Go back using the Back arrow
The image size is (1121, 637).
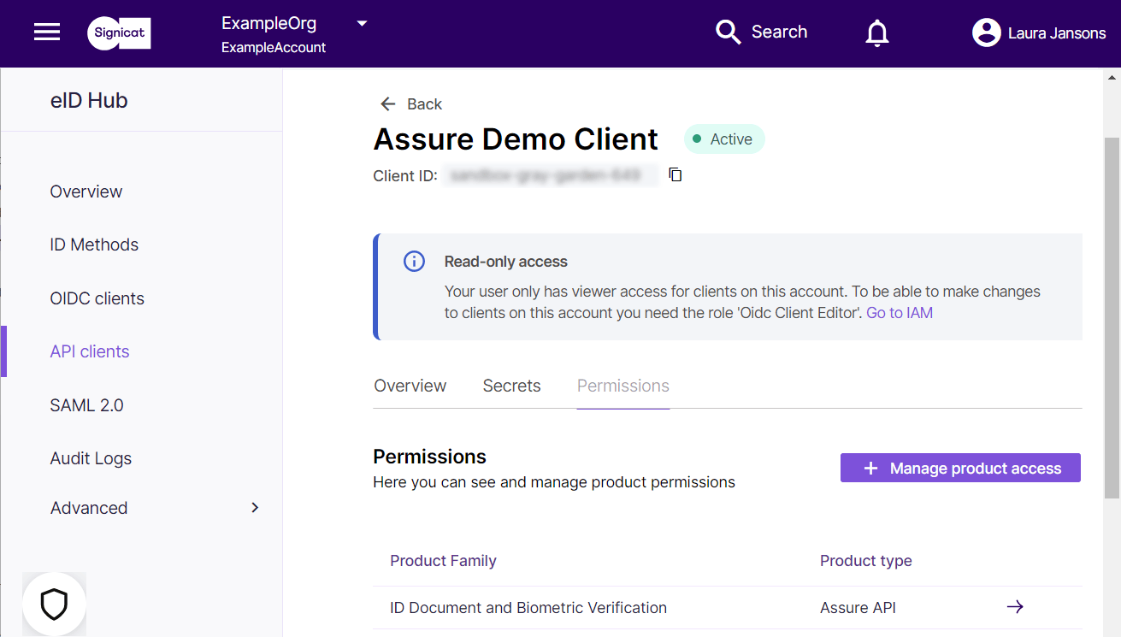tap(388, 103)
